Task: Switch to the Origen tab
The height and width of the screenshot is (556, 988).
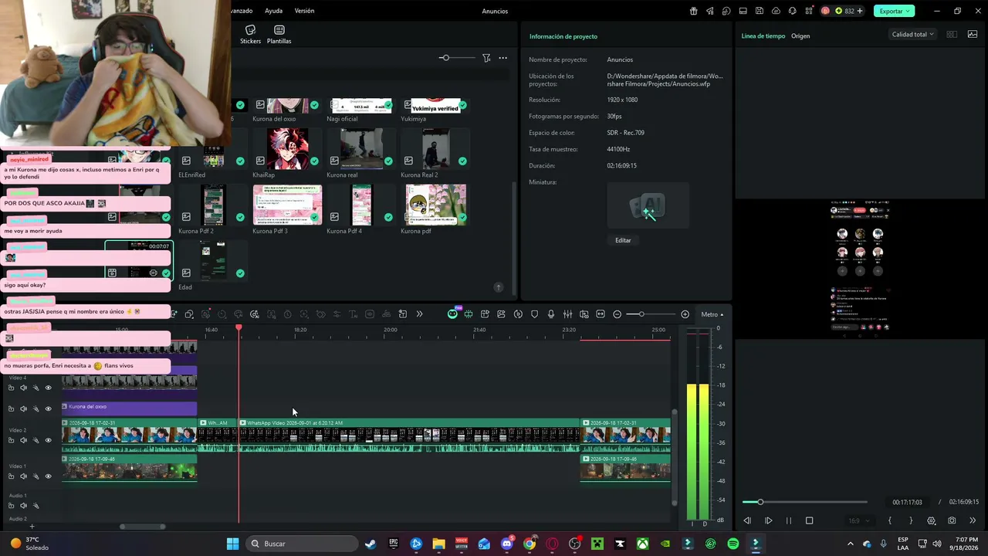Action: pyautogui.click(x=800, y=36)
